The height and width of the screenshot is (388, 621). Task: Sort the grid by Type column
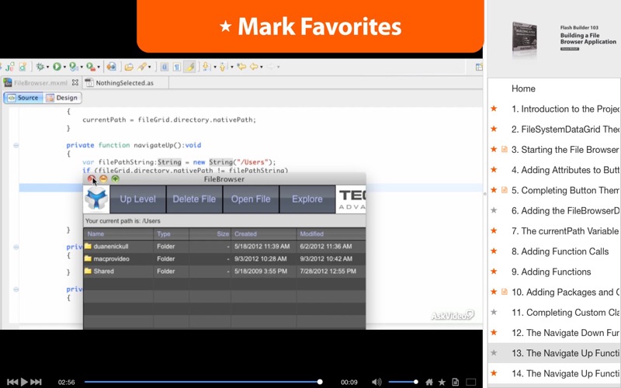pos(171,234)
